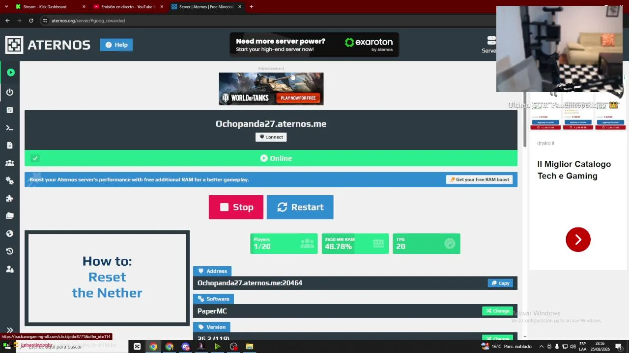The height and width of the screenshot is (353, 629).
Task: Open the tab search dropdown arrow
Action: click(7, 7)
